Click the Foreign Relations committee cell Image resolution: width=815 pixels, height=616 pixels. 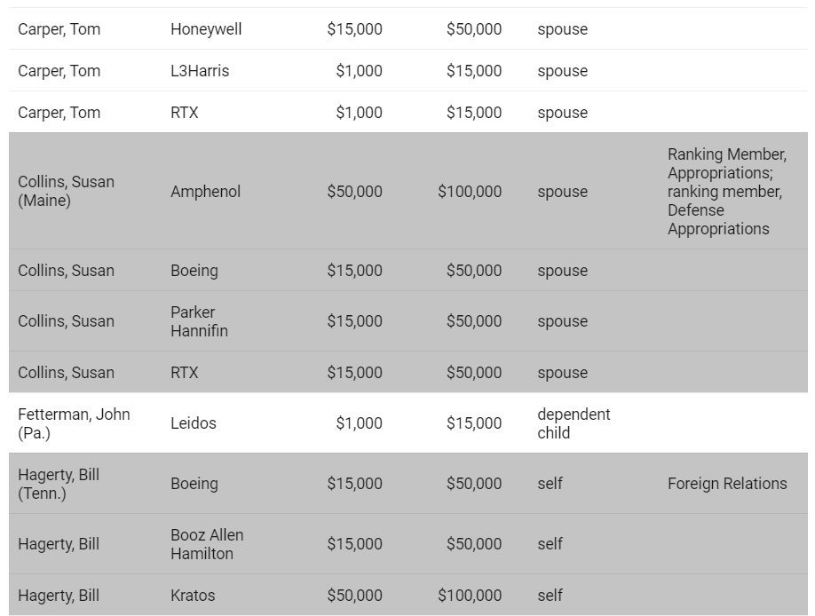727,484
